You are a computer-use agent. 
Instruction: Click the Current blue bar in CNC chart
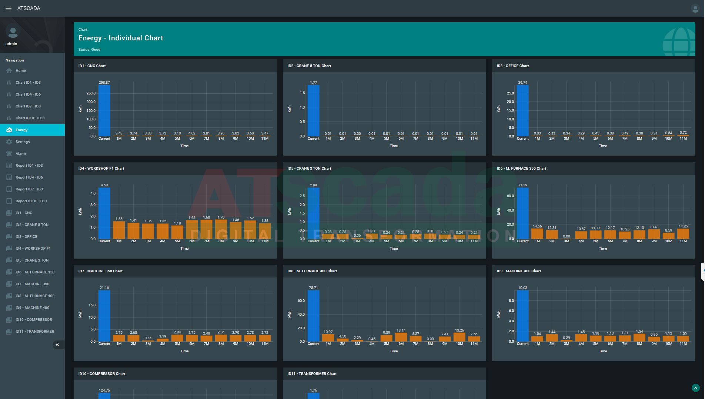[104, 111]
